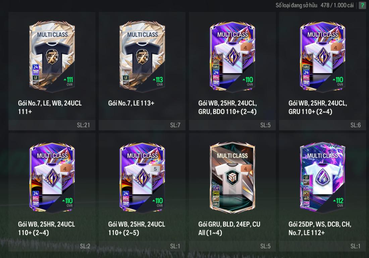Screen dimensions: 369x258
Task: Select the SL:6 multi class pack card image
Action: pos(322,56)
